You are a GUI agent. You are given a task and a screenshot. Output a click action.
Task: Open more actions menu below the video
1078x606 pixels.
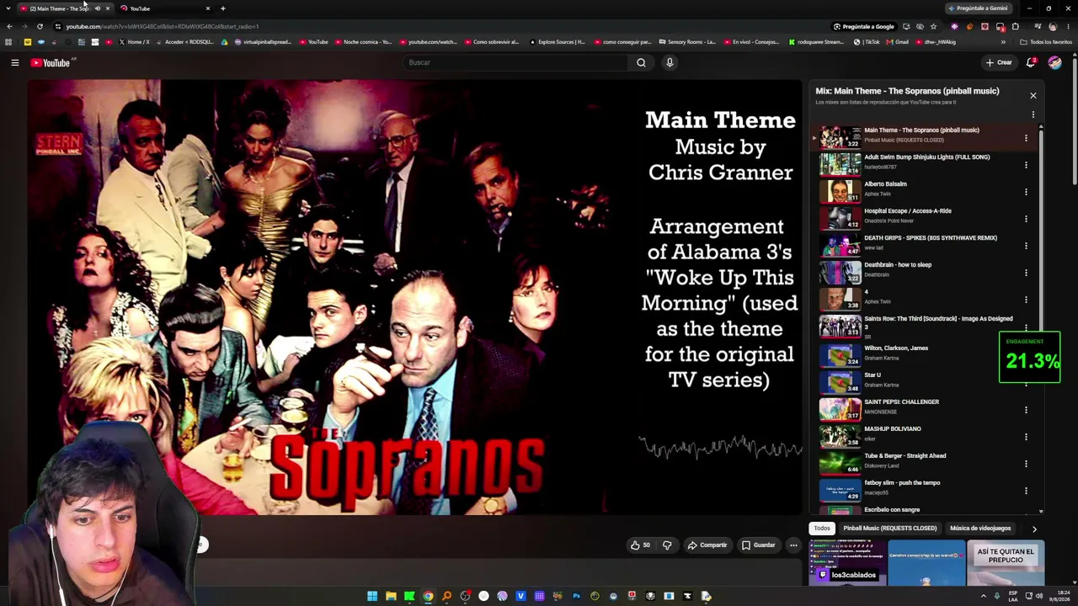[793, 545]
